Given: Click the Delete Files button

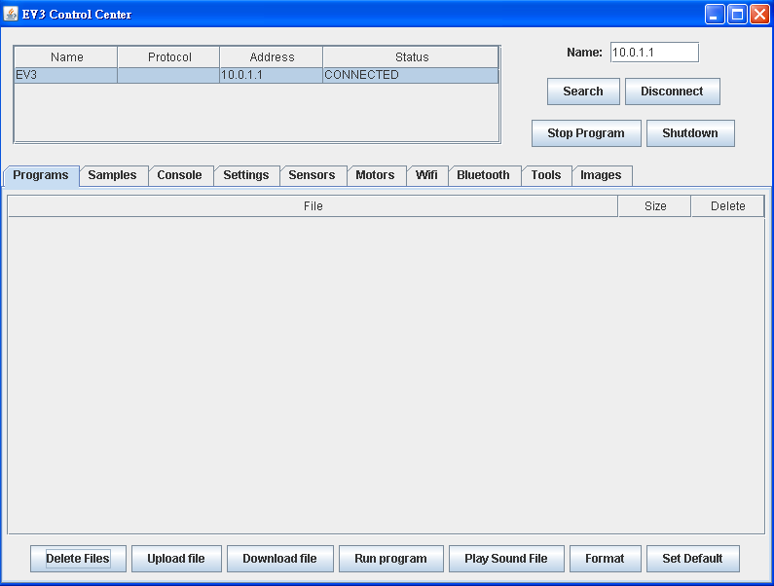Looking at the screenshot, I should [x=78, y=559].
